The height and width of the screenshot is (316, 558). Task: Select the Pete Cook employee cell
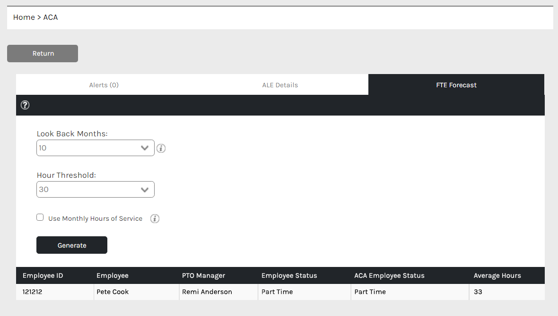113,292
